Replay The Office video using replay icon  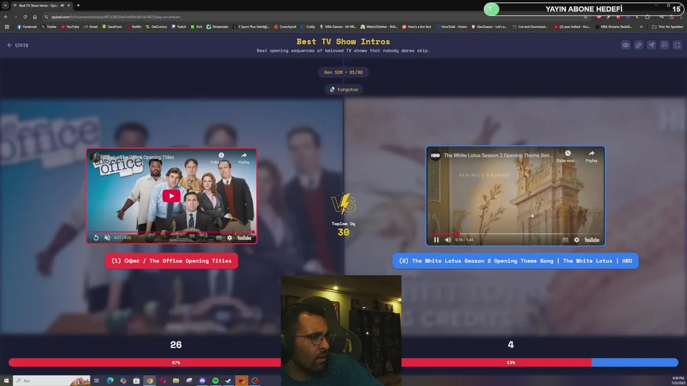[x=96, y=237]
